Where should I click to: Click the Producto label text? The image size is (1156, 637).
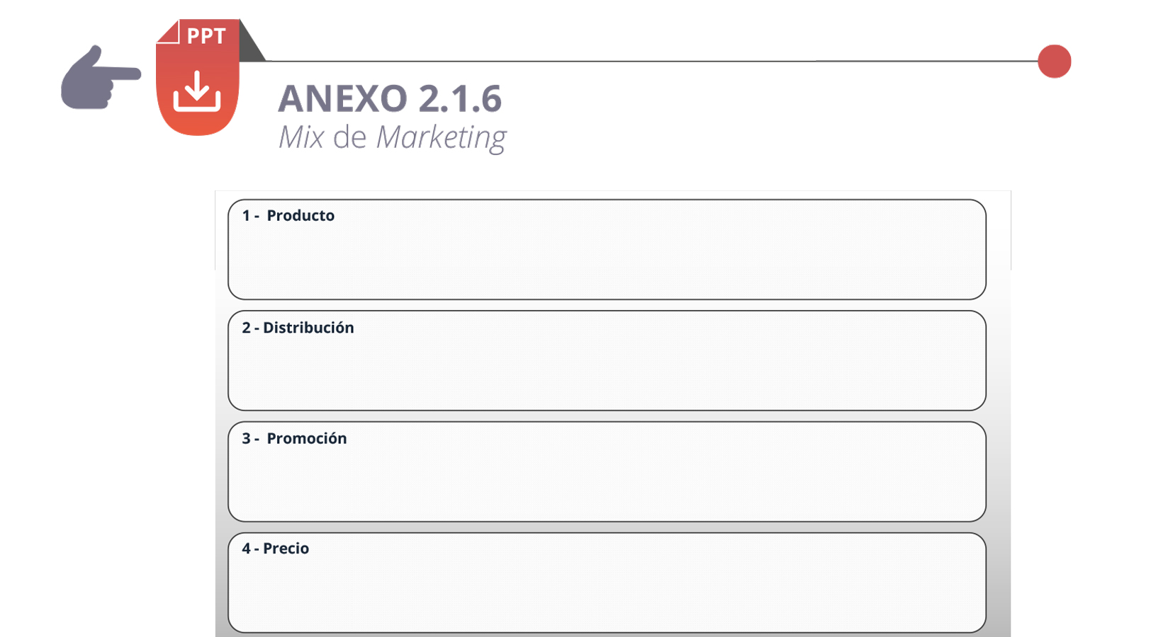point(301,216)
